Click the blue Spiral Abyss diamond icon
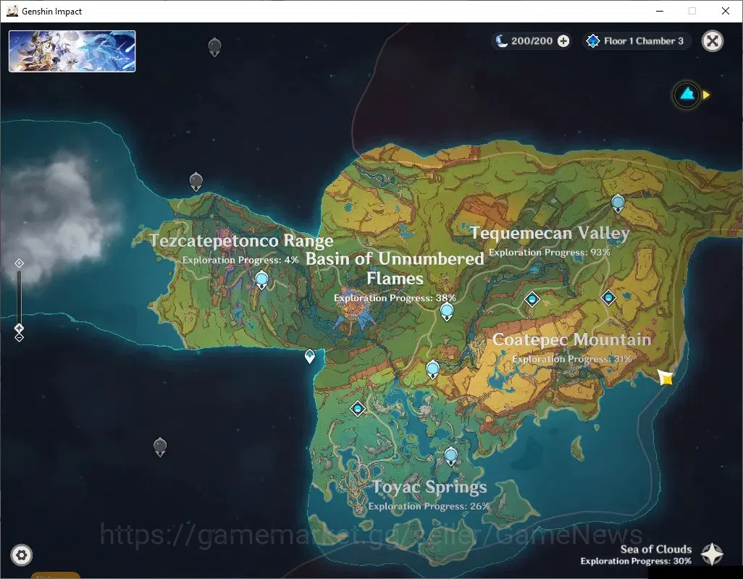Image resolution: width=743 pixels, height=579 pixels. tap(593, 41)
